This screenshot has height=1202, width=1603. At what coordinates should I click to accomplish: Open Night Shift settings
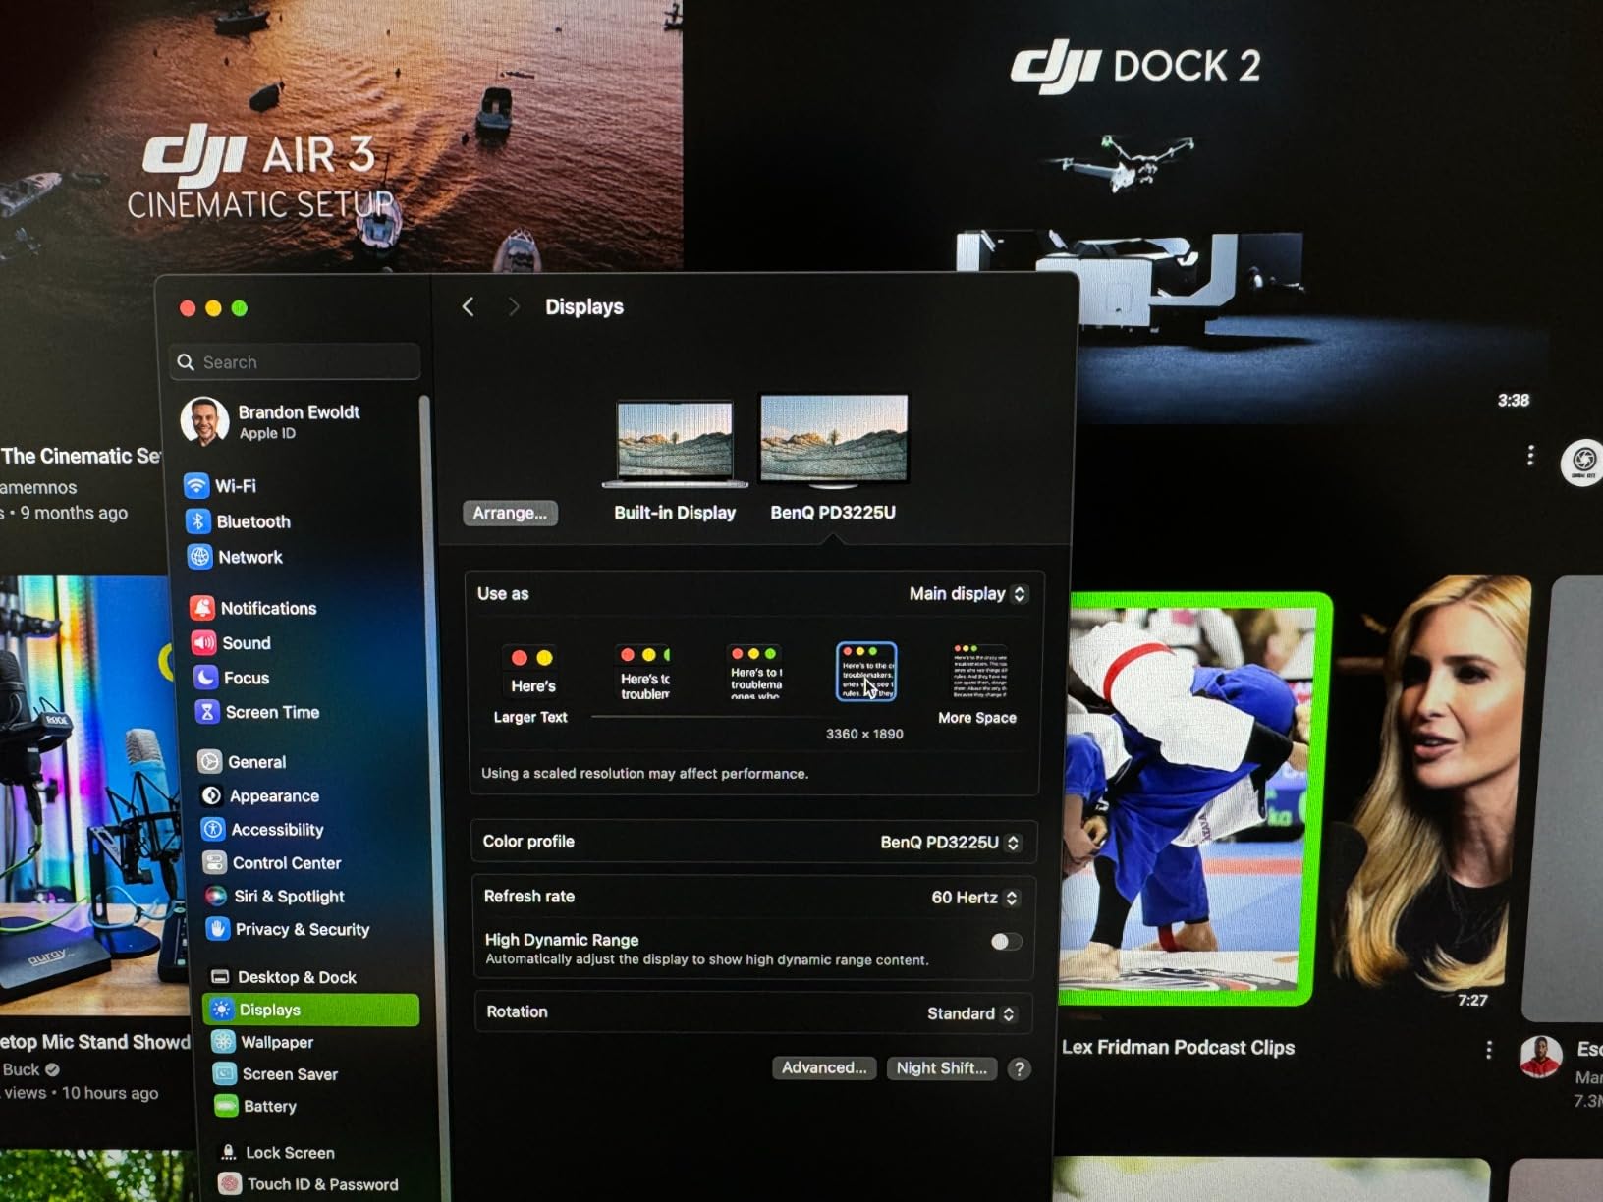point(941,1068)
